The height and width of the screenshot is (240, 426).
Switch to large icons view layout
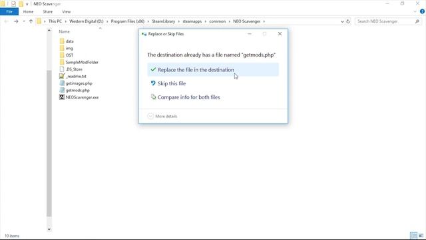[421, 235]
